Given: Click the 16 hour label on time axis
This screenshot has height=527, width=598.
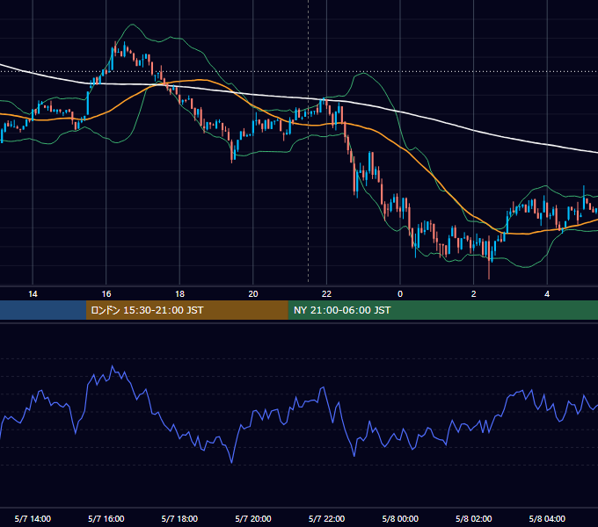Looking at the screenshot, I should (106, 294).
